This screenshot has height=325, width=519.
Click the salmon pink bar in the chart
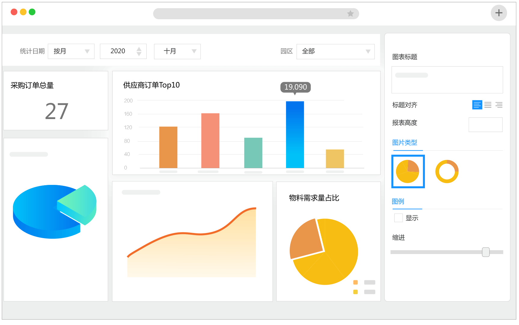[210, 141]
